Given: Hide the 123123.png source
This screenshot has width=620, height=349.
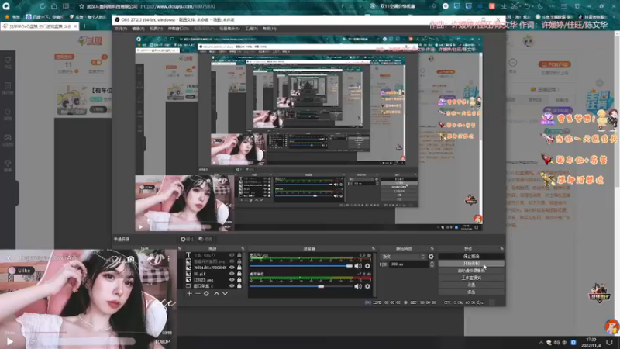Looking at the screenshot, I should coord(232,280).
